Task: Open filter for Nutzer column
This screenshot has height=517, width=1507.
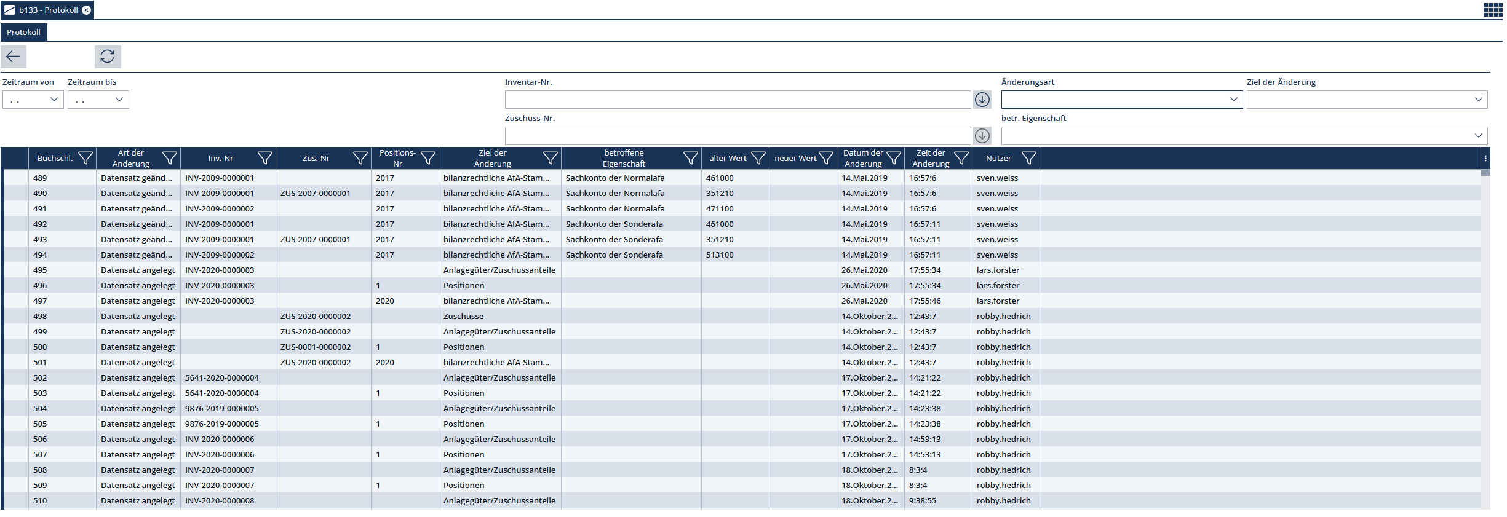Action: [1028, 159]
